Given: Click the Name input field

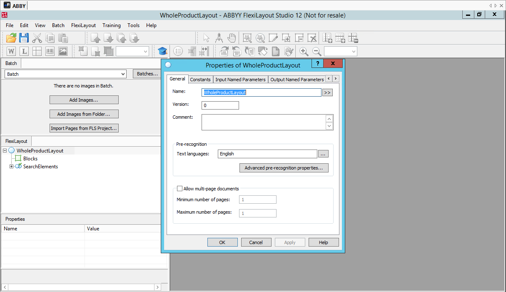Looking at the screenshot, I should [x=262, y=92].
